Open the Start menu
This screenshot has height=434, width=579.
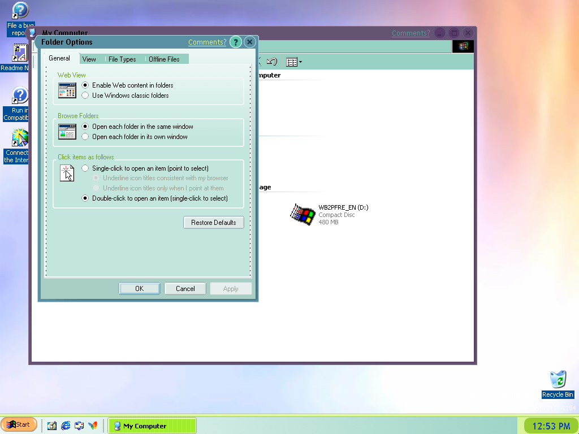click(x=19, y=424)
